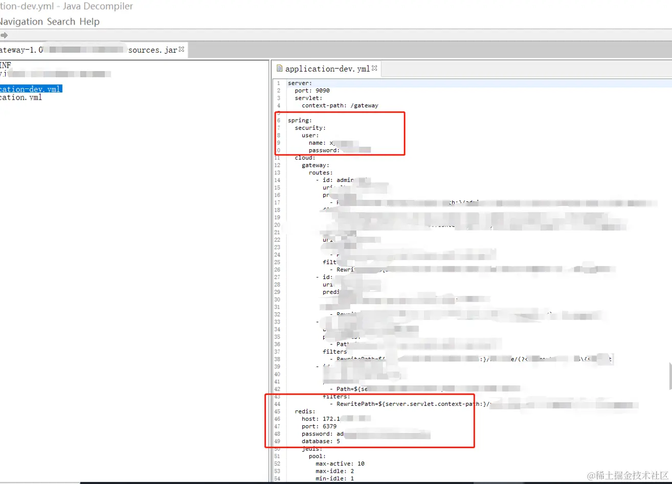Select the INF folder in tree
Image resolution: width=672 pixels, height=484 pixels.
pyautogui.click(x=6, y=65)
